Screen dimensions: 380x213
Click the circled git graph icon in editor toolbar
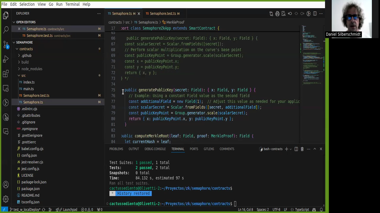point(308,14)
